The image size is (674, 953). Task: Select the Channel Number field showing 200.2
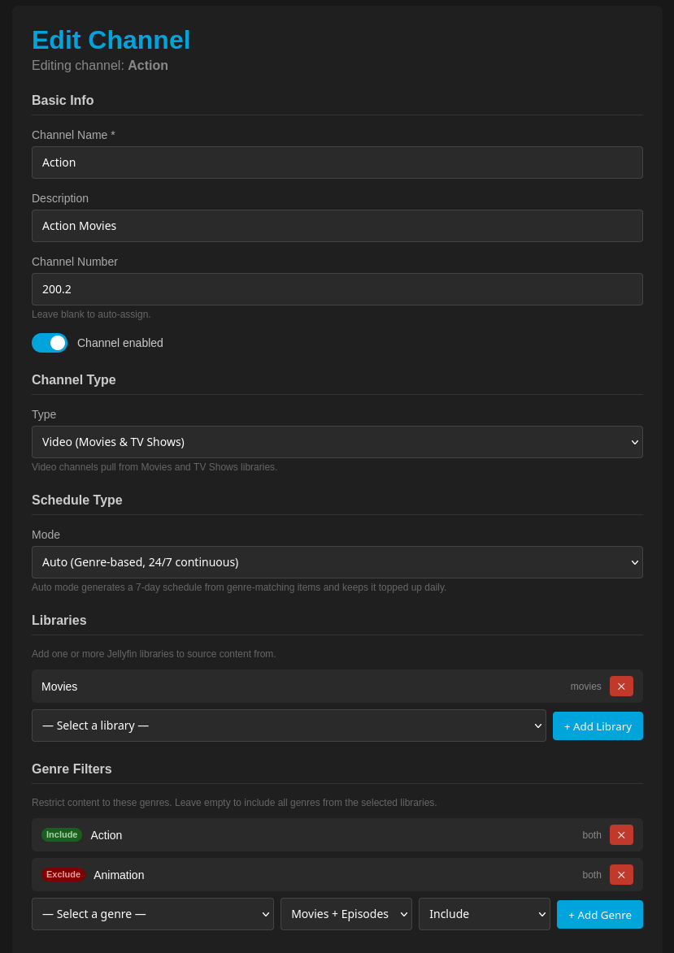coord(337,288)
